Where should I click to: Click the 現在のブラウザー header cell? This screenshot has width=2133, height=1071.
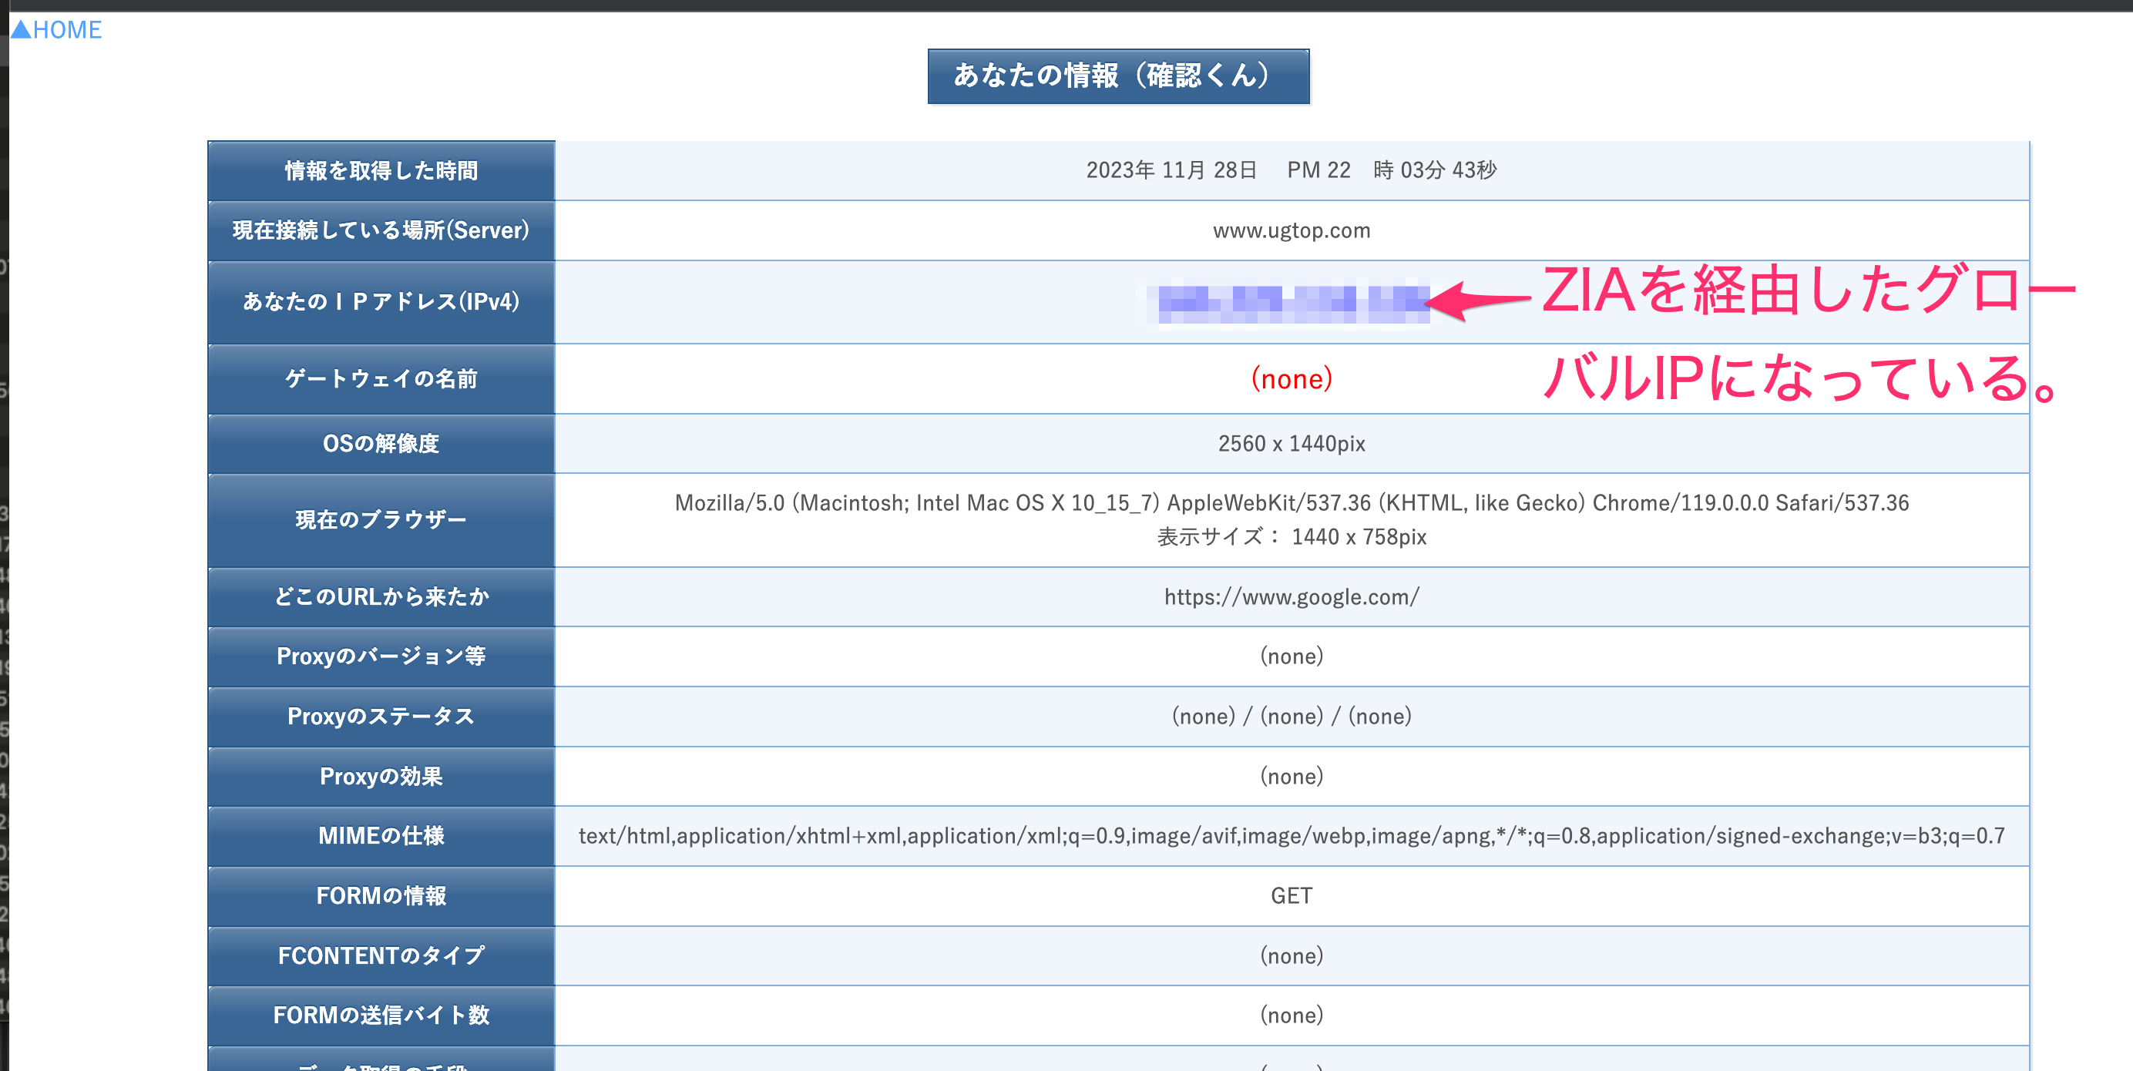point(381,520)
